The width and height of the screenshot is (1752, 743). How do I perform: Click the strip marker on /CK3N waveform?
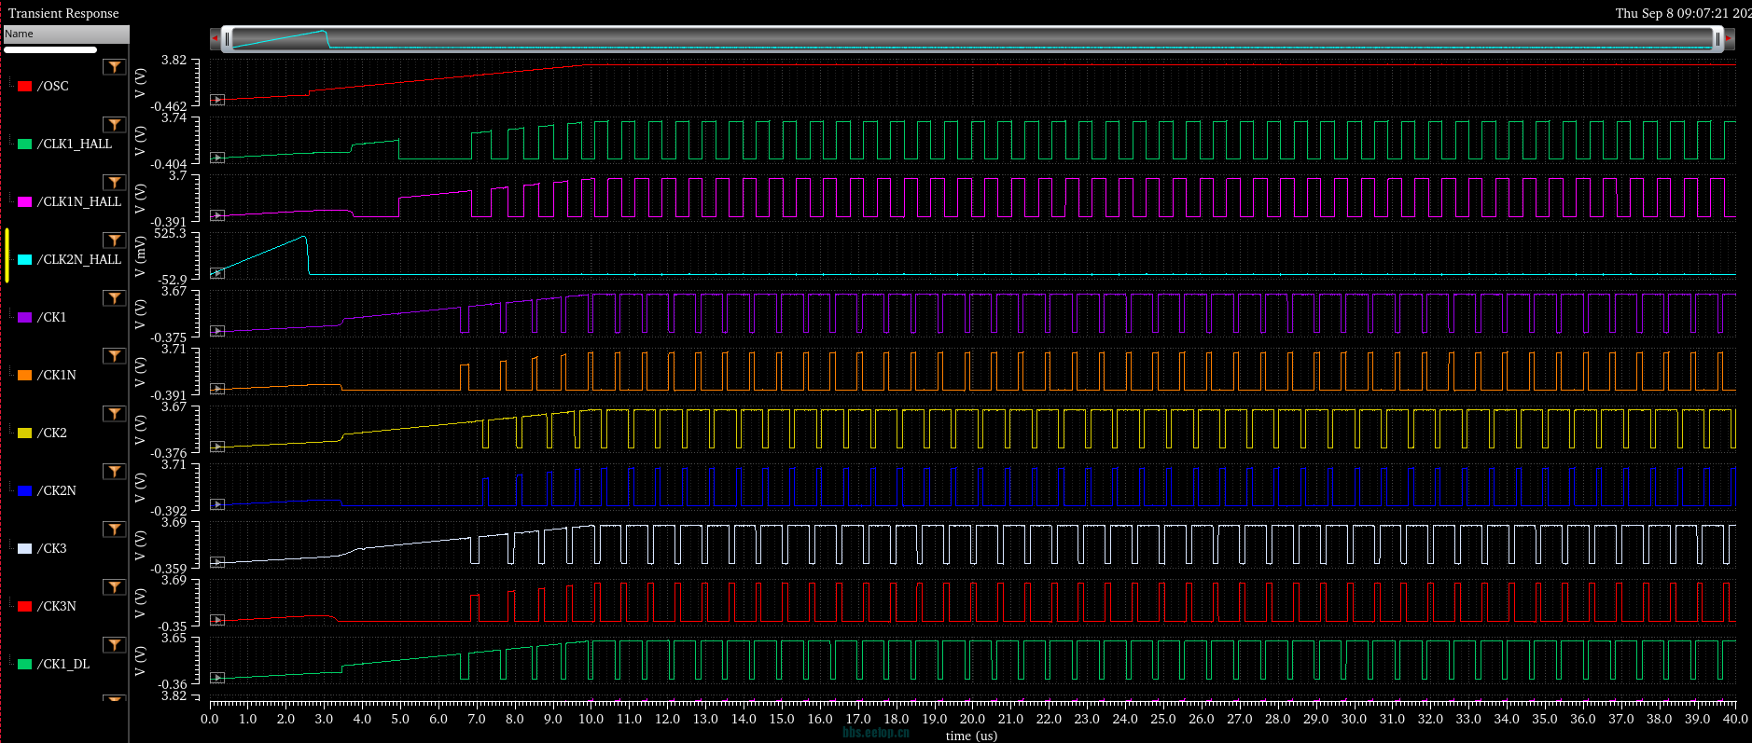point(217,620)
